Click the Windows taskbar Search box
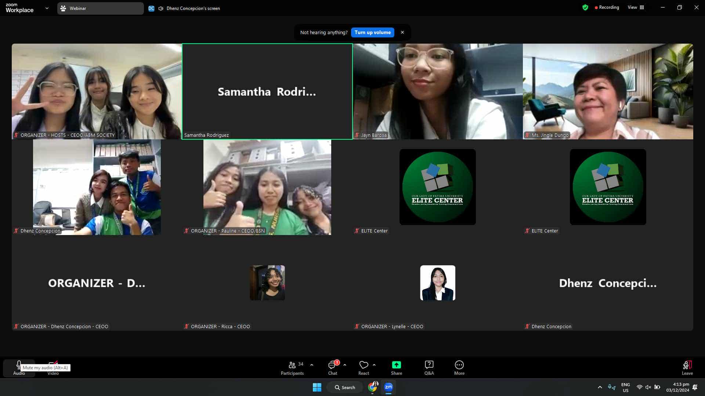 pos(345,387)
